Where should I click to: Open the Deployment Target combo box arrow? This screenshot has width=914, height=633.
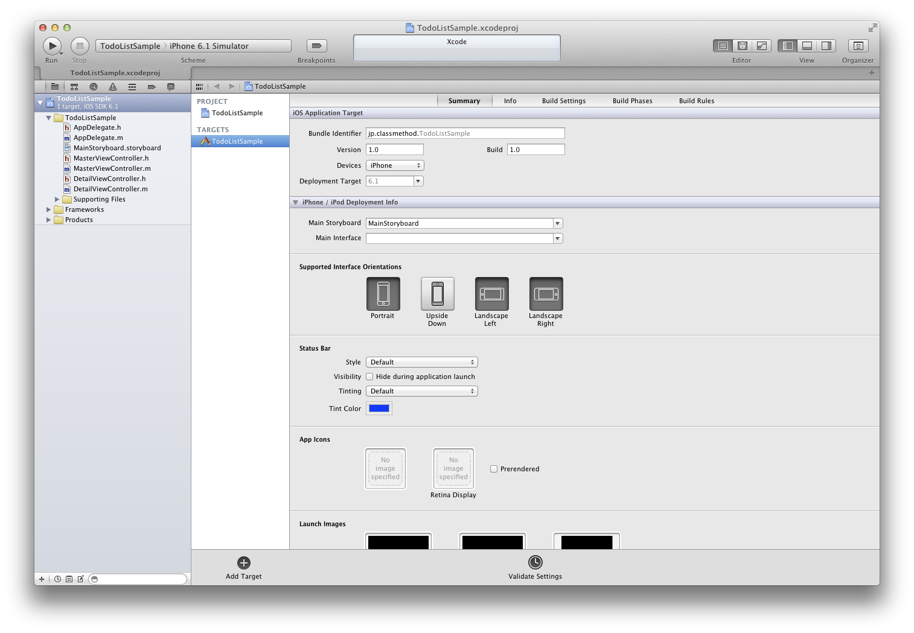point(418,181)
